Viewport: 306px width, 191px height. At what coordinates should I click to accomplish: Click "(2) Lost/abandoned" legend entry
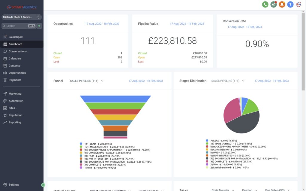pos(229,167)
